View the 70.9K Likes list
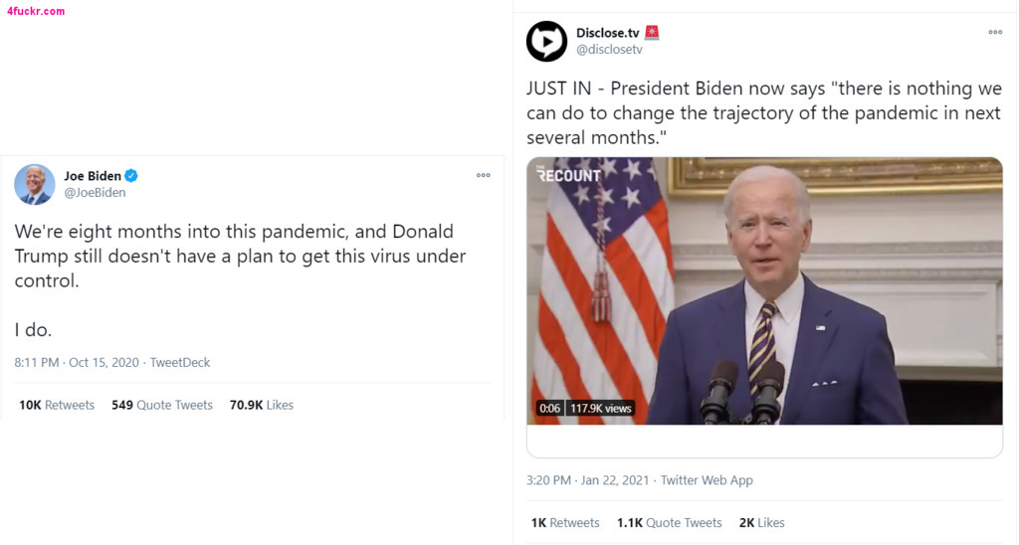 click(262, 405)
